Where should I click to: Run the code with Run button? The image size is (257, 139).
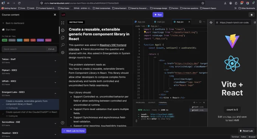pos(158,15)
